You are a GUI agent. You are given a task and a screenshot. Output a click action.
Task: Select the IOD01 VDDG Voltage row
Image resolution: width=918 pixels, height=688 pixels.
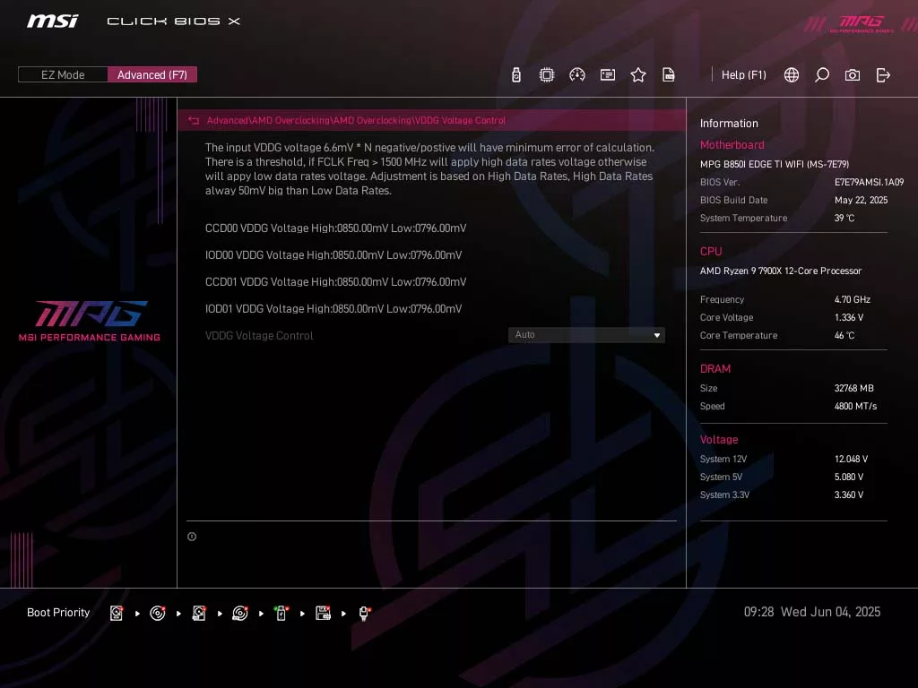[333, 309]
